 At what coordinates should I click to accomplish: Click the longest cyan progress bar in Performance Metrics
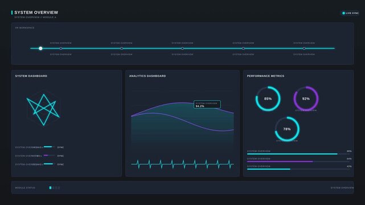click(298, 154)
